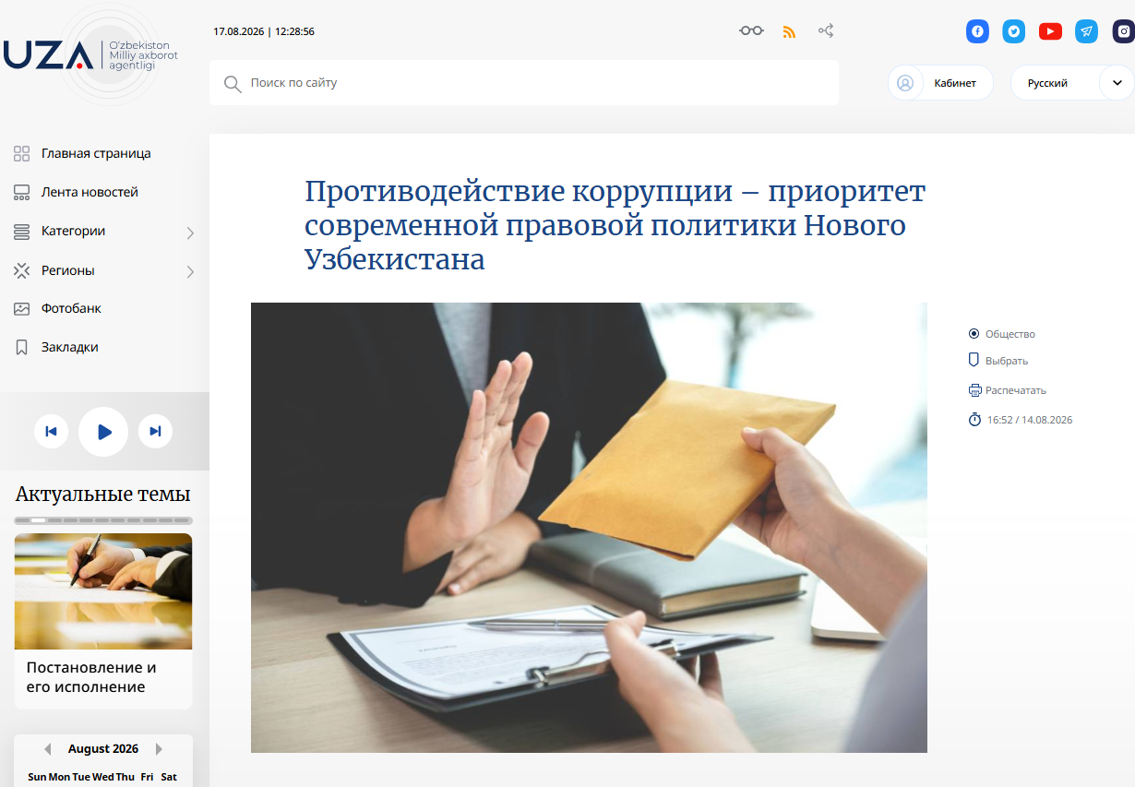Click the Общество category link
The height and width of the screenshot is (787, 1135).
pyautogui.click(x=1010, y=334)
